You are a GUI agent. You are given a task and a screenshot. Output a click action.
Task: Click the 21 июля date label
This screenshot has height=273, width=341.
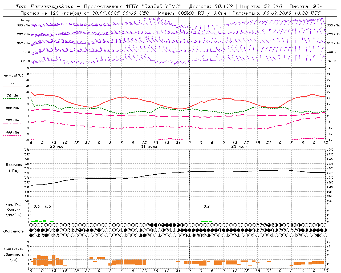point(149,147)
